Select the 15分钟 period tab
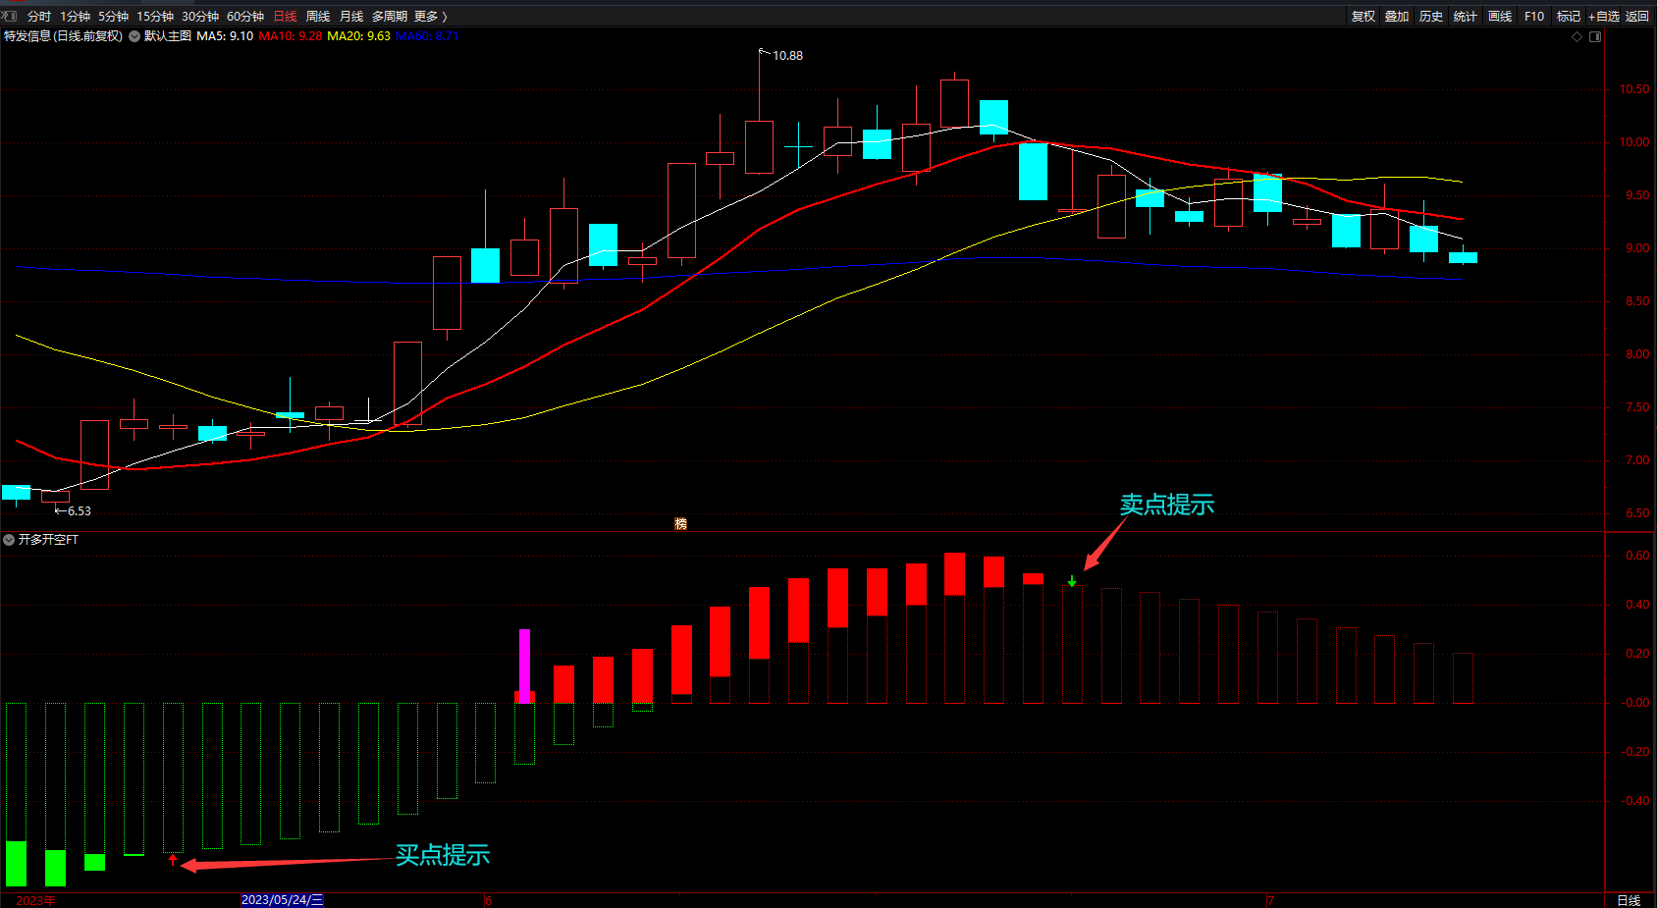This screenshot has width=1657, height=908. click(155, 17)
